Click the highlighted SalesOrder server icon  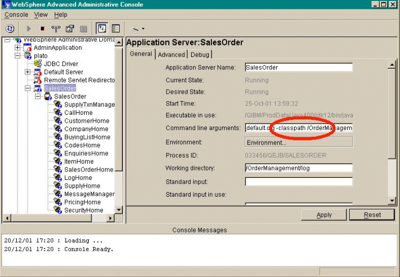coord(38,88)
